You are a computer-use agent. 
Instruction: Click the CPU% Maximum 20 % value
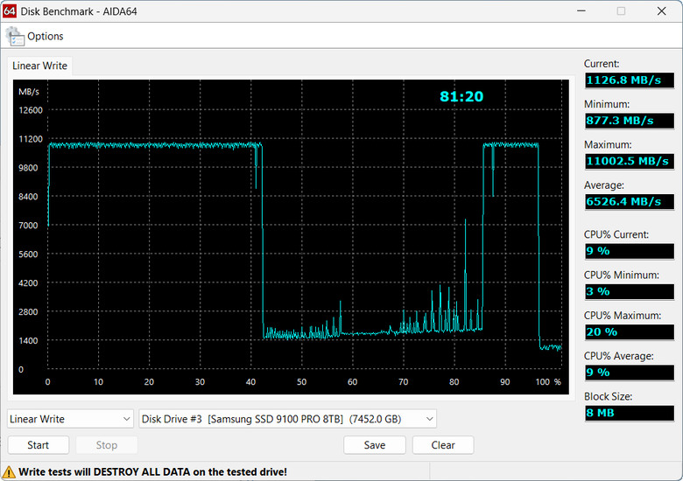[x=630, y=332]
